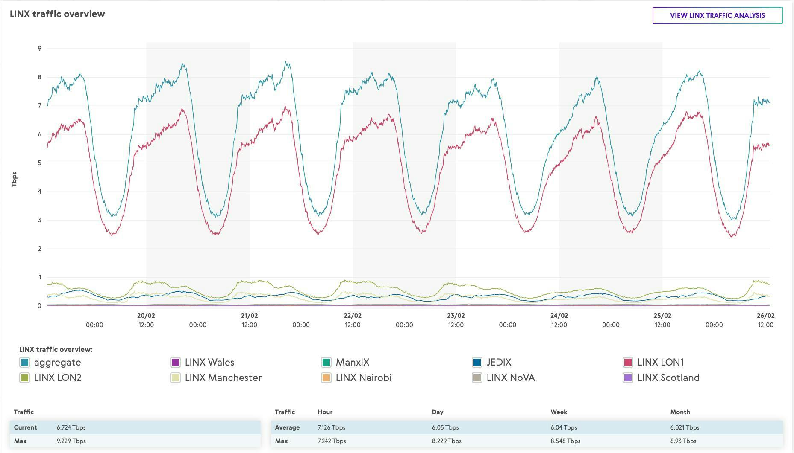Toggle the ManxIX legend swatch
Image resolution: width=794 pixels, height=453 pixels.
pos(326,363)
